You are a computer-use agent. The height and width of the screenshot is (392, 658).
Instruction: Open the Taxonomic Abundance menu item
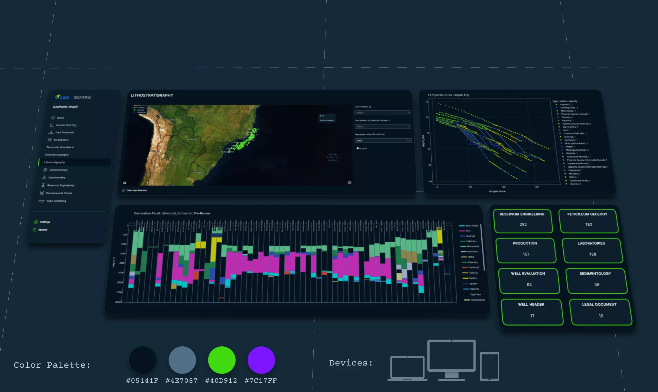pos(60,147)
